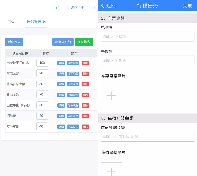Edit the 其他费用 row

[61, 127]
